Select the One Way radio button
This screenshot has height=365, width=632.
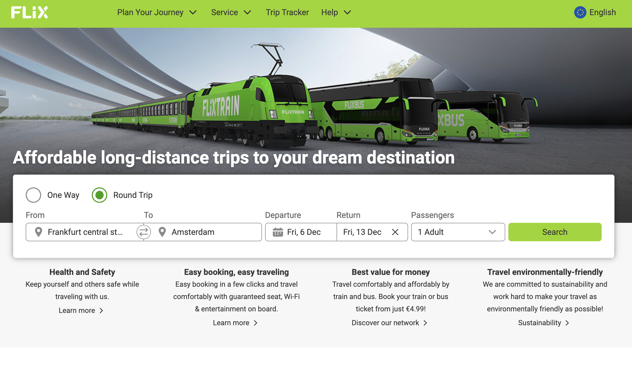tap(33, 195)
